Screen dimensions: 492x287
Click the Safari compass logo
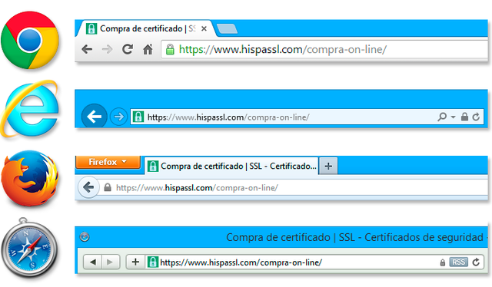tap(29, 248)
